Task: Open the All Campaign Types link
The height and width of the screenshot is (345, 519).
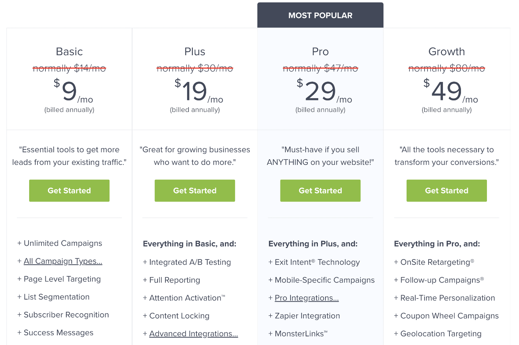Action: (x=63, y=261)
